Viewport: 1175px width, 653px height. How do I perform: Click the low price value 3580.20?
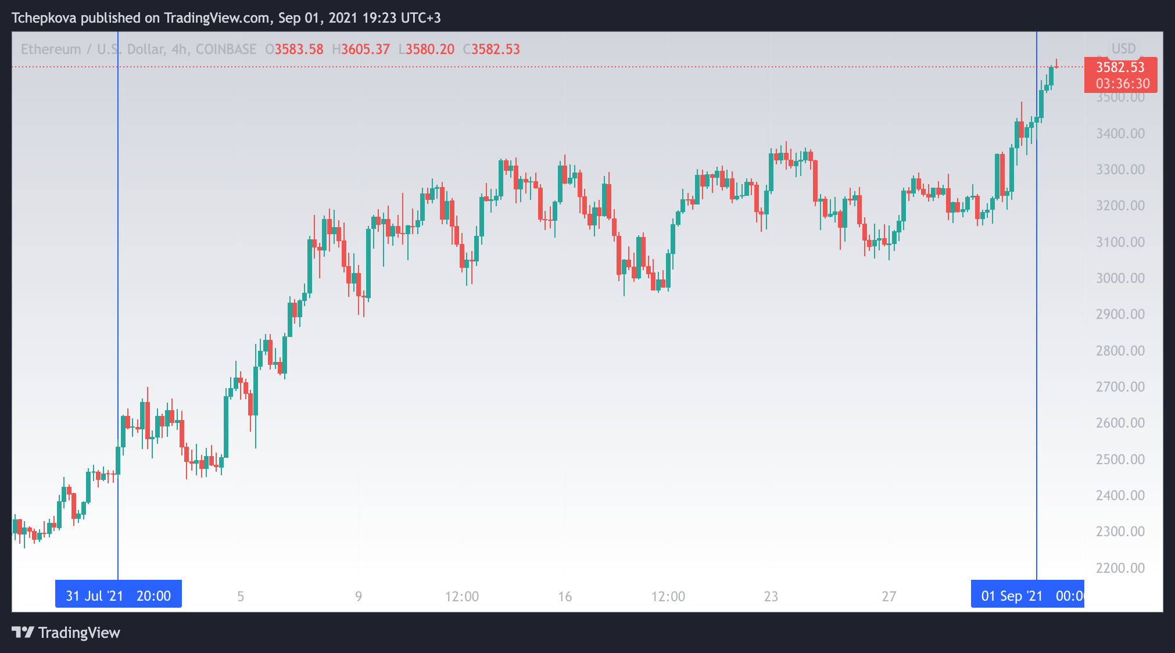(430, 49)
